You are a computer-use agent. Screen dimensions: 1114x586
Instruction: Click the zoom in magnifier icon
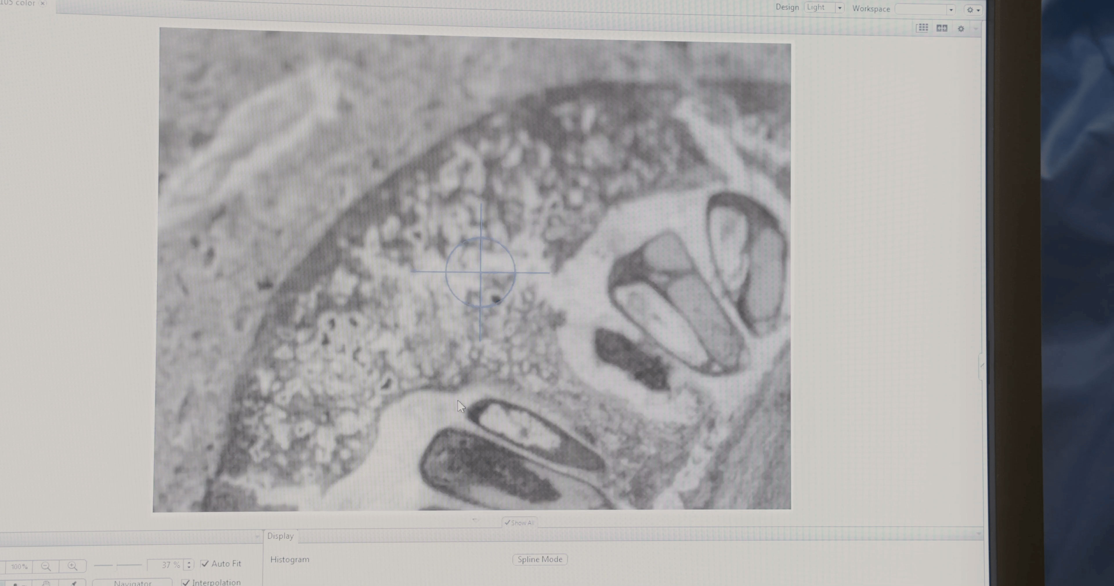(72, 566)
